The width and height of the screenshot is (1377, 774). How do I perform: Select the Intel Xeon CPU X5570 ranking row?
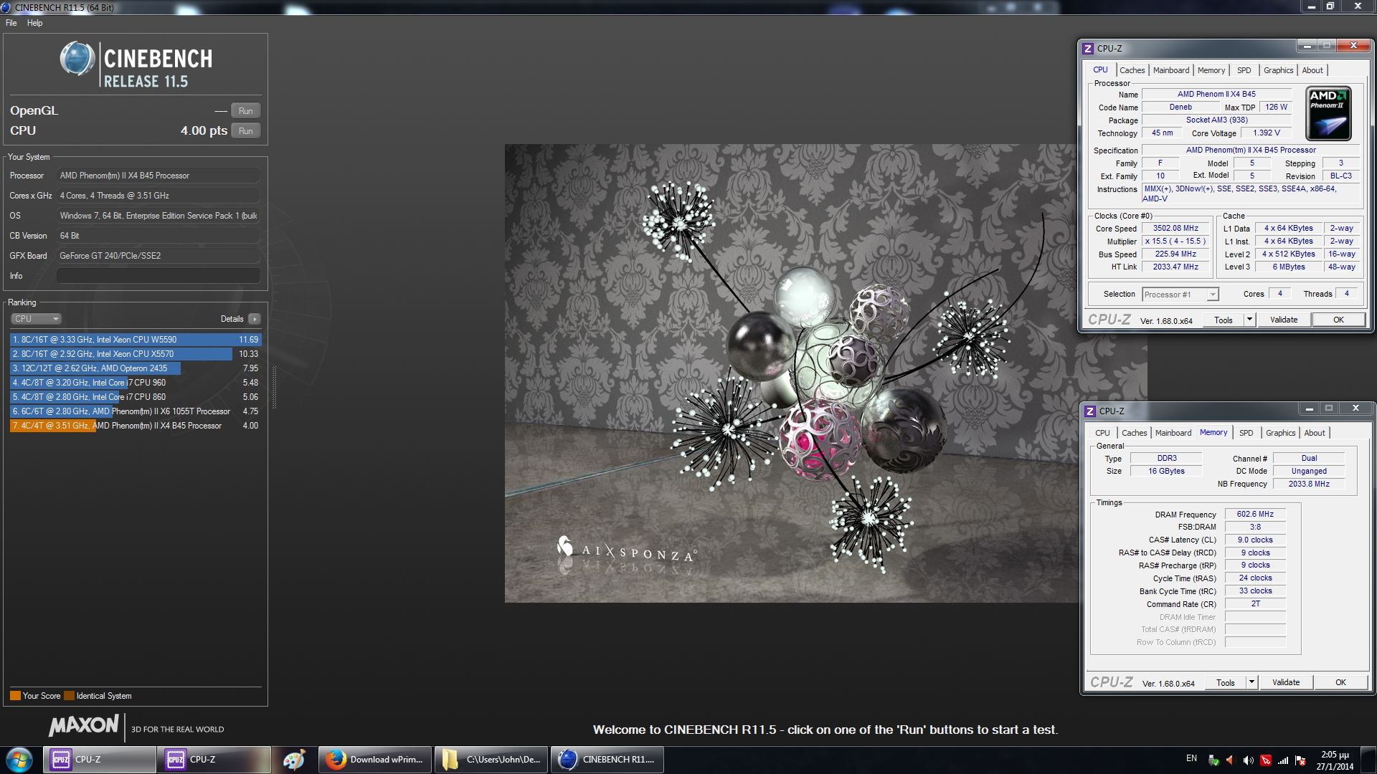[x=136, y=354]
